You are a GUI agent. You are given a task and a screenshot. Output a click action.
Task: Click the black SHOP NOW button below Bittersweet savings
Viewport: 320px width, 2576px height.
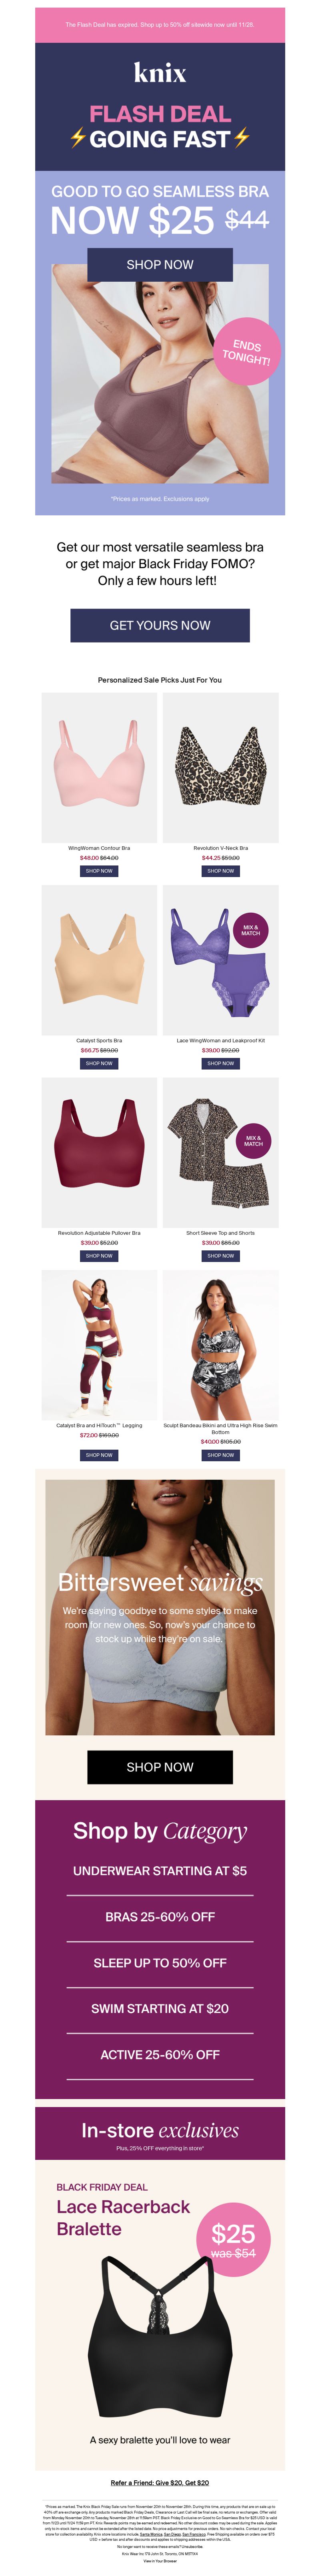(160, 1767)
